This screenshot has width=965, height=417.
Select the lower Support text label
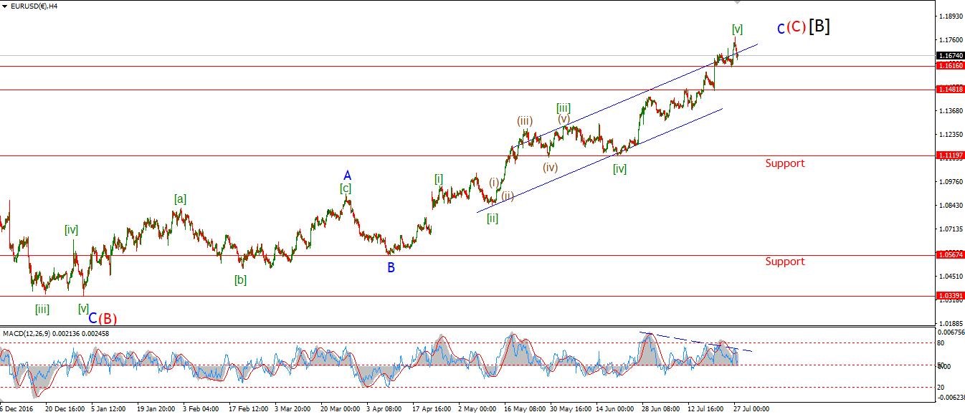(x=784, y=262)
